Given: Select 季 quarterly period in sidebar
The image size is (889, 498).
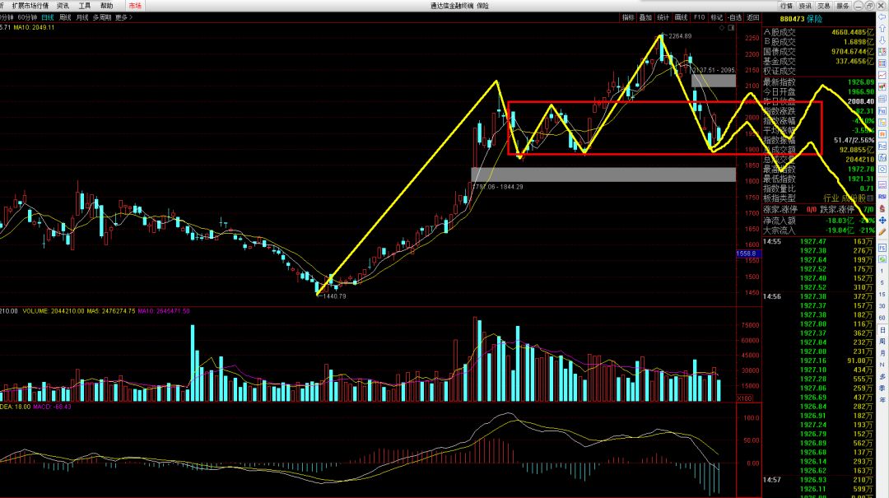Looking at the screenshot, I should 882,389.
